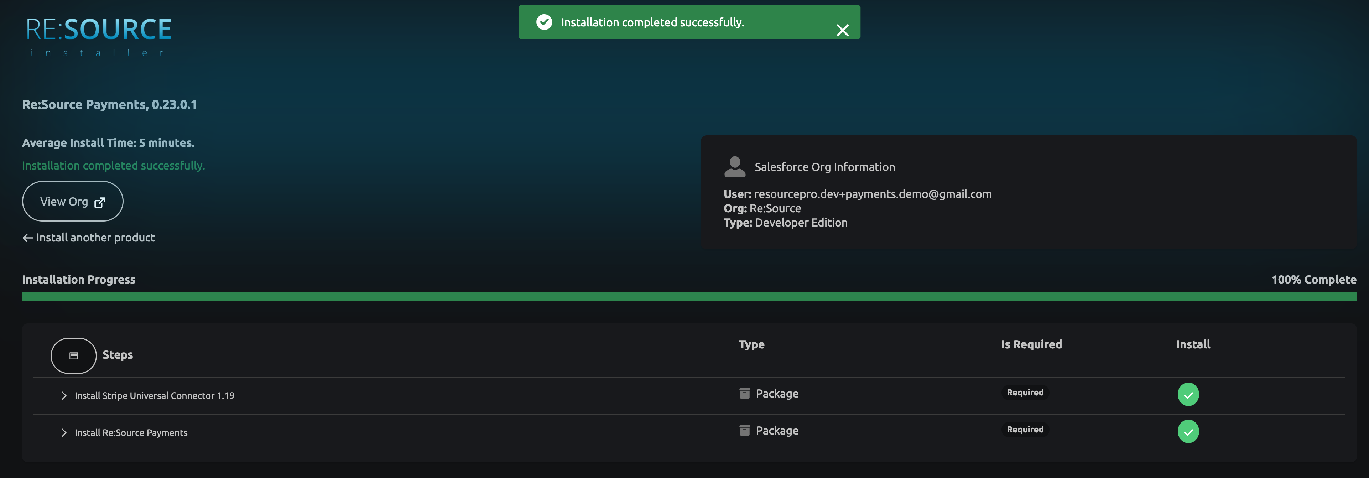Click the left arrow before Install another product

28,238
